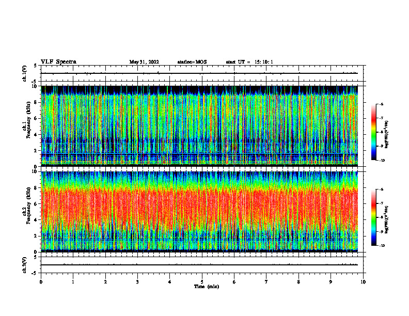Click time axis tick label "4"
The image size is (409, 316).
pyautogui.click(x=170, y=282)
